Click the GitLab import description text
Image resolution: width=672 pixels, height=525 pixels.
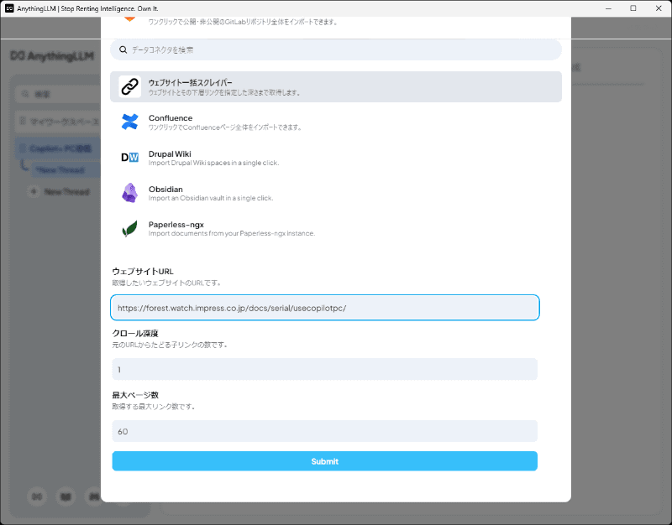tap(243, 22)
